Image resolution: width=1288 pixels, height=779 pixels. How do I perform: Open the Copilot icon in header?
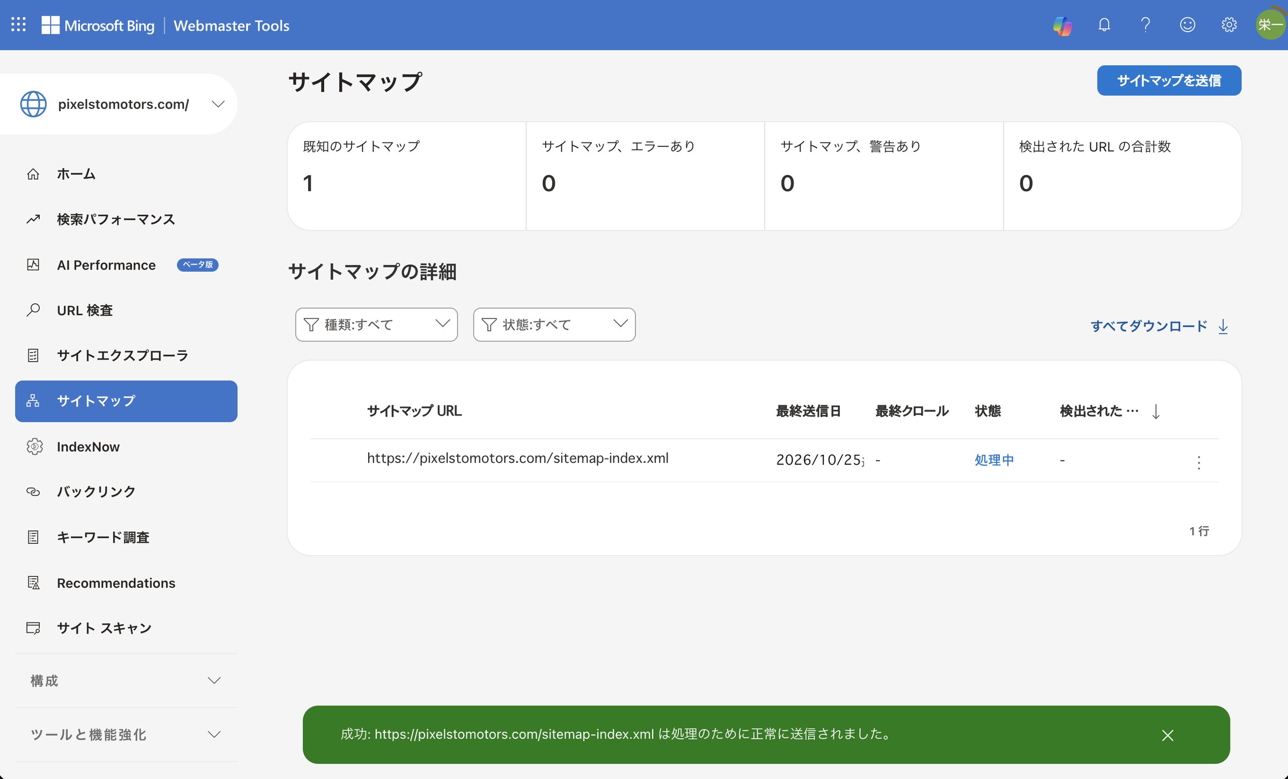[1062, 25]
